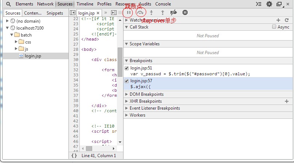294x163 pixels.
Task: Click line number 44 gutter
Action: 75,131
